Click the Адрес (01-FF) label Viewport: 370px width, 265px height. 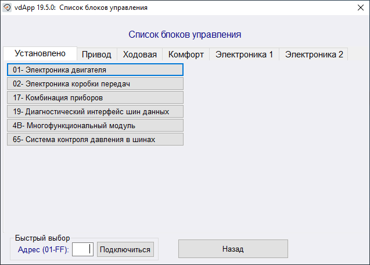click(x=44, y=250)
